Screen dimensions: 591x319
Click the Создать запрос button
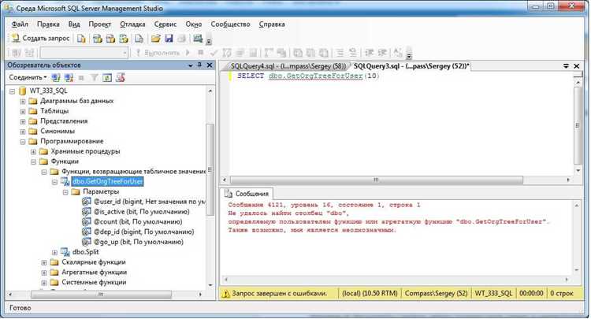coord(39,38)
